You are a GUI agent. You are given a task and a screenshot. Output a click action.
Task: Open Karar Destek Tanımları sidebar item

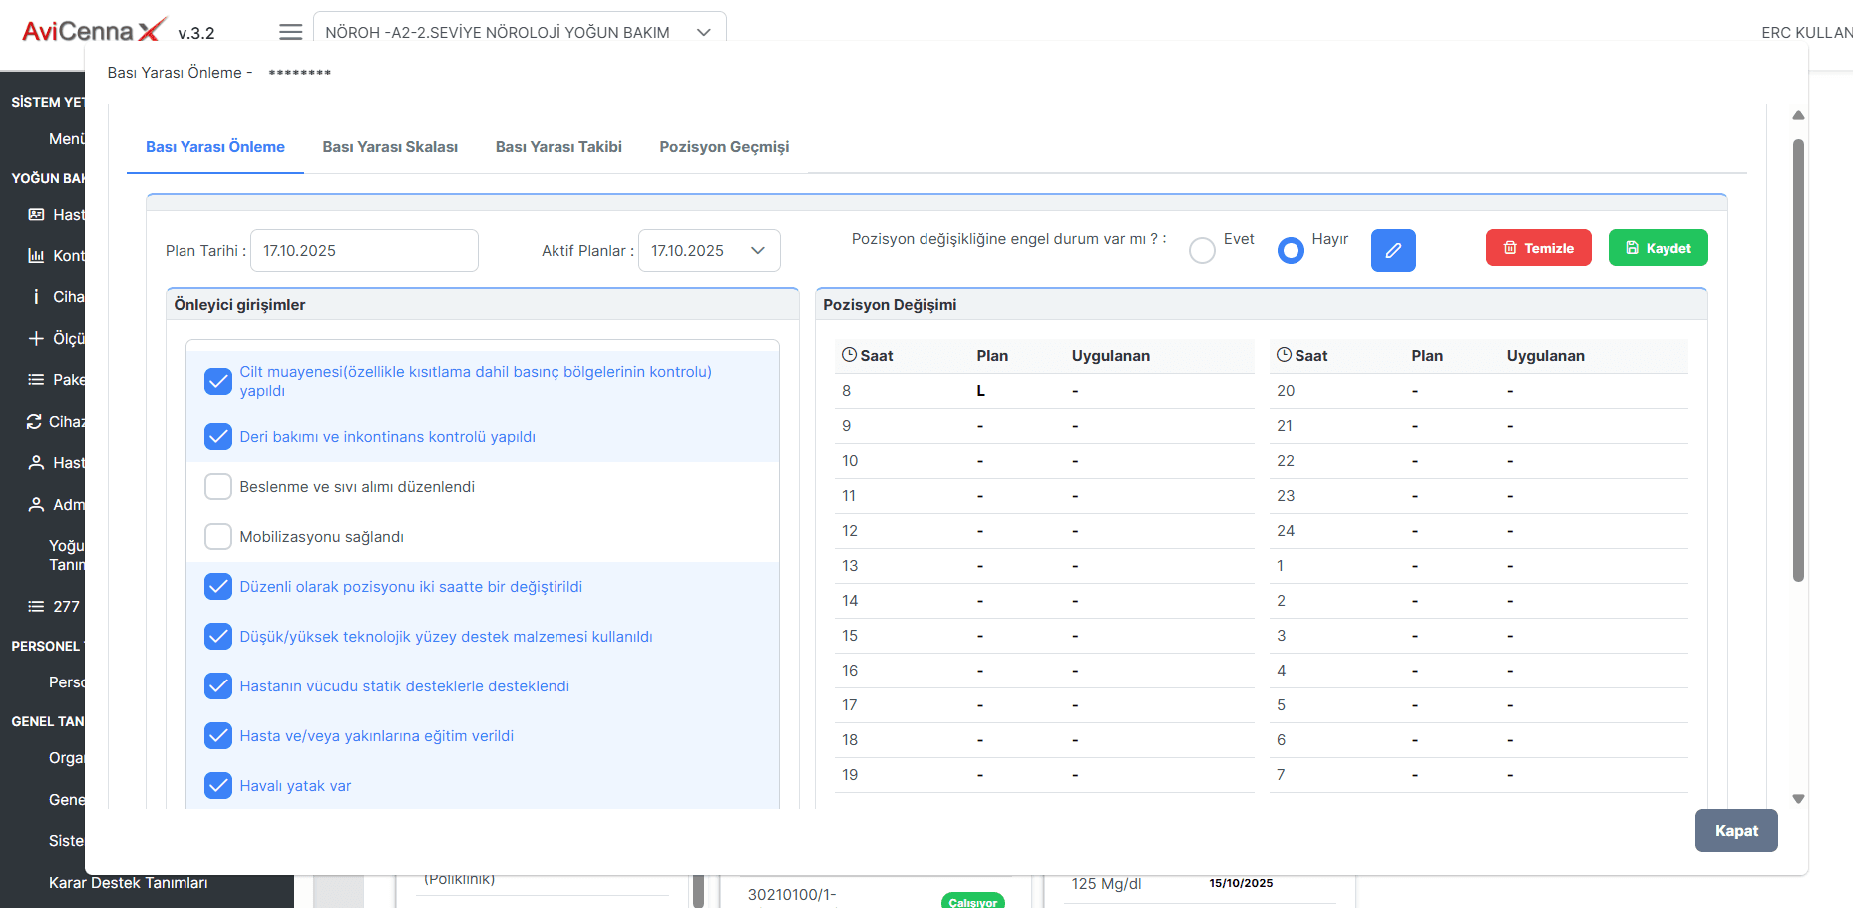point(129,883)
